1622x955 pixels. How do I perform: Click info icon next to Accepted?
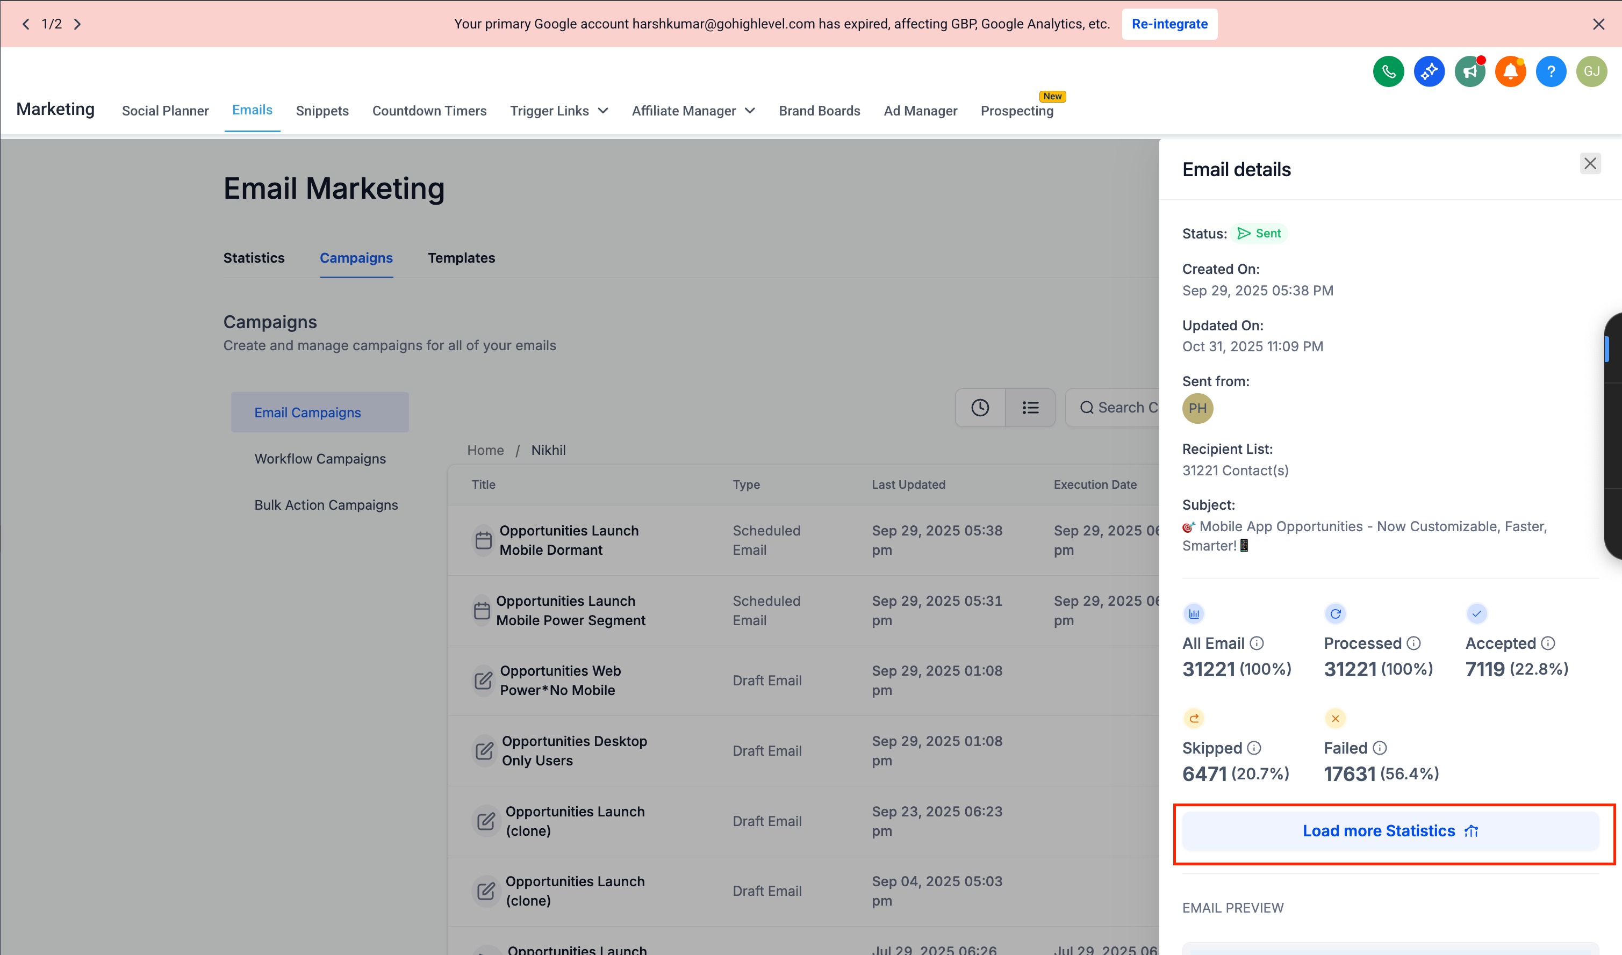coord(1548,643)
